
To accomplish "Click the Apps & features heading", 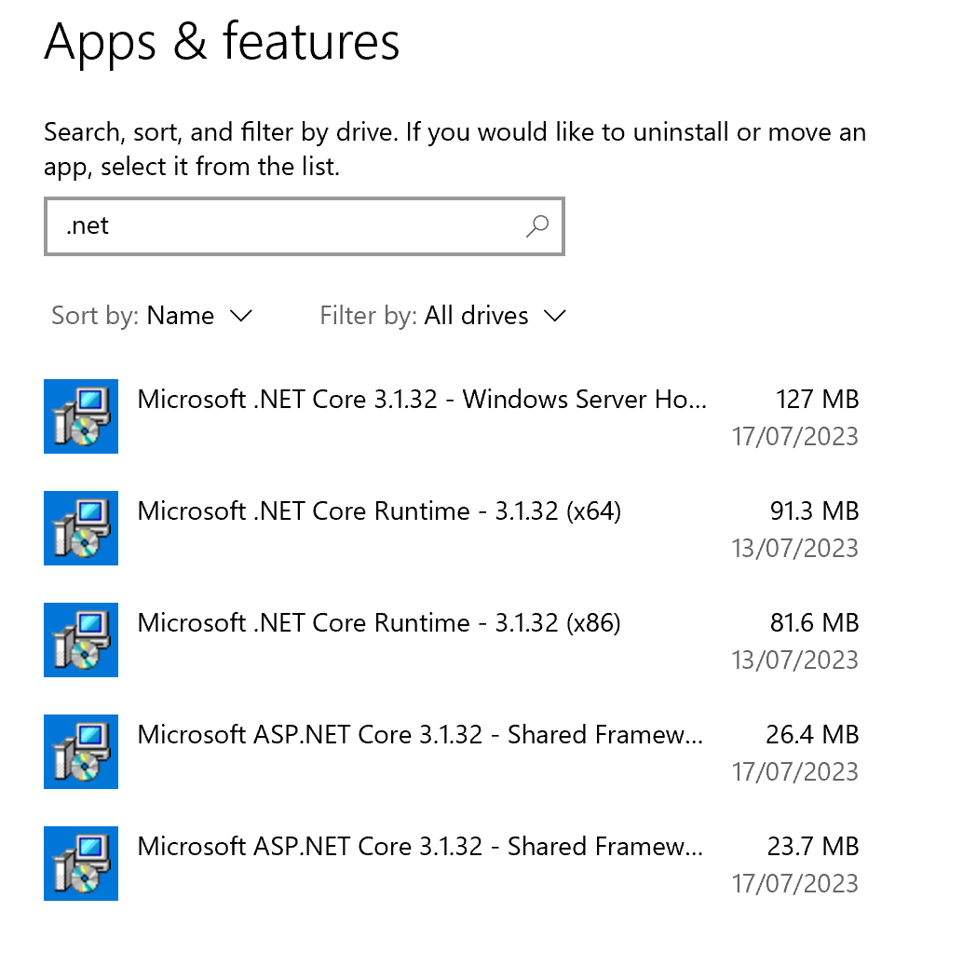I will pyautogui.click(x=222, y=42).
